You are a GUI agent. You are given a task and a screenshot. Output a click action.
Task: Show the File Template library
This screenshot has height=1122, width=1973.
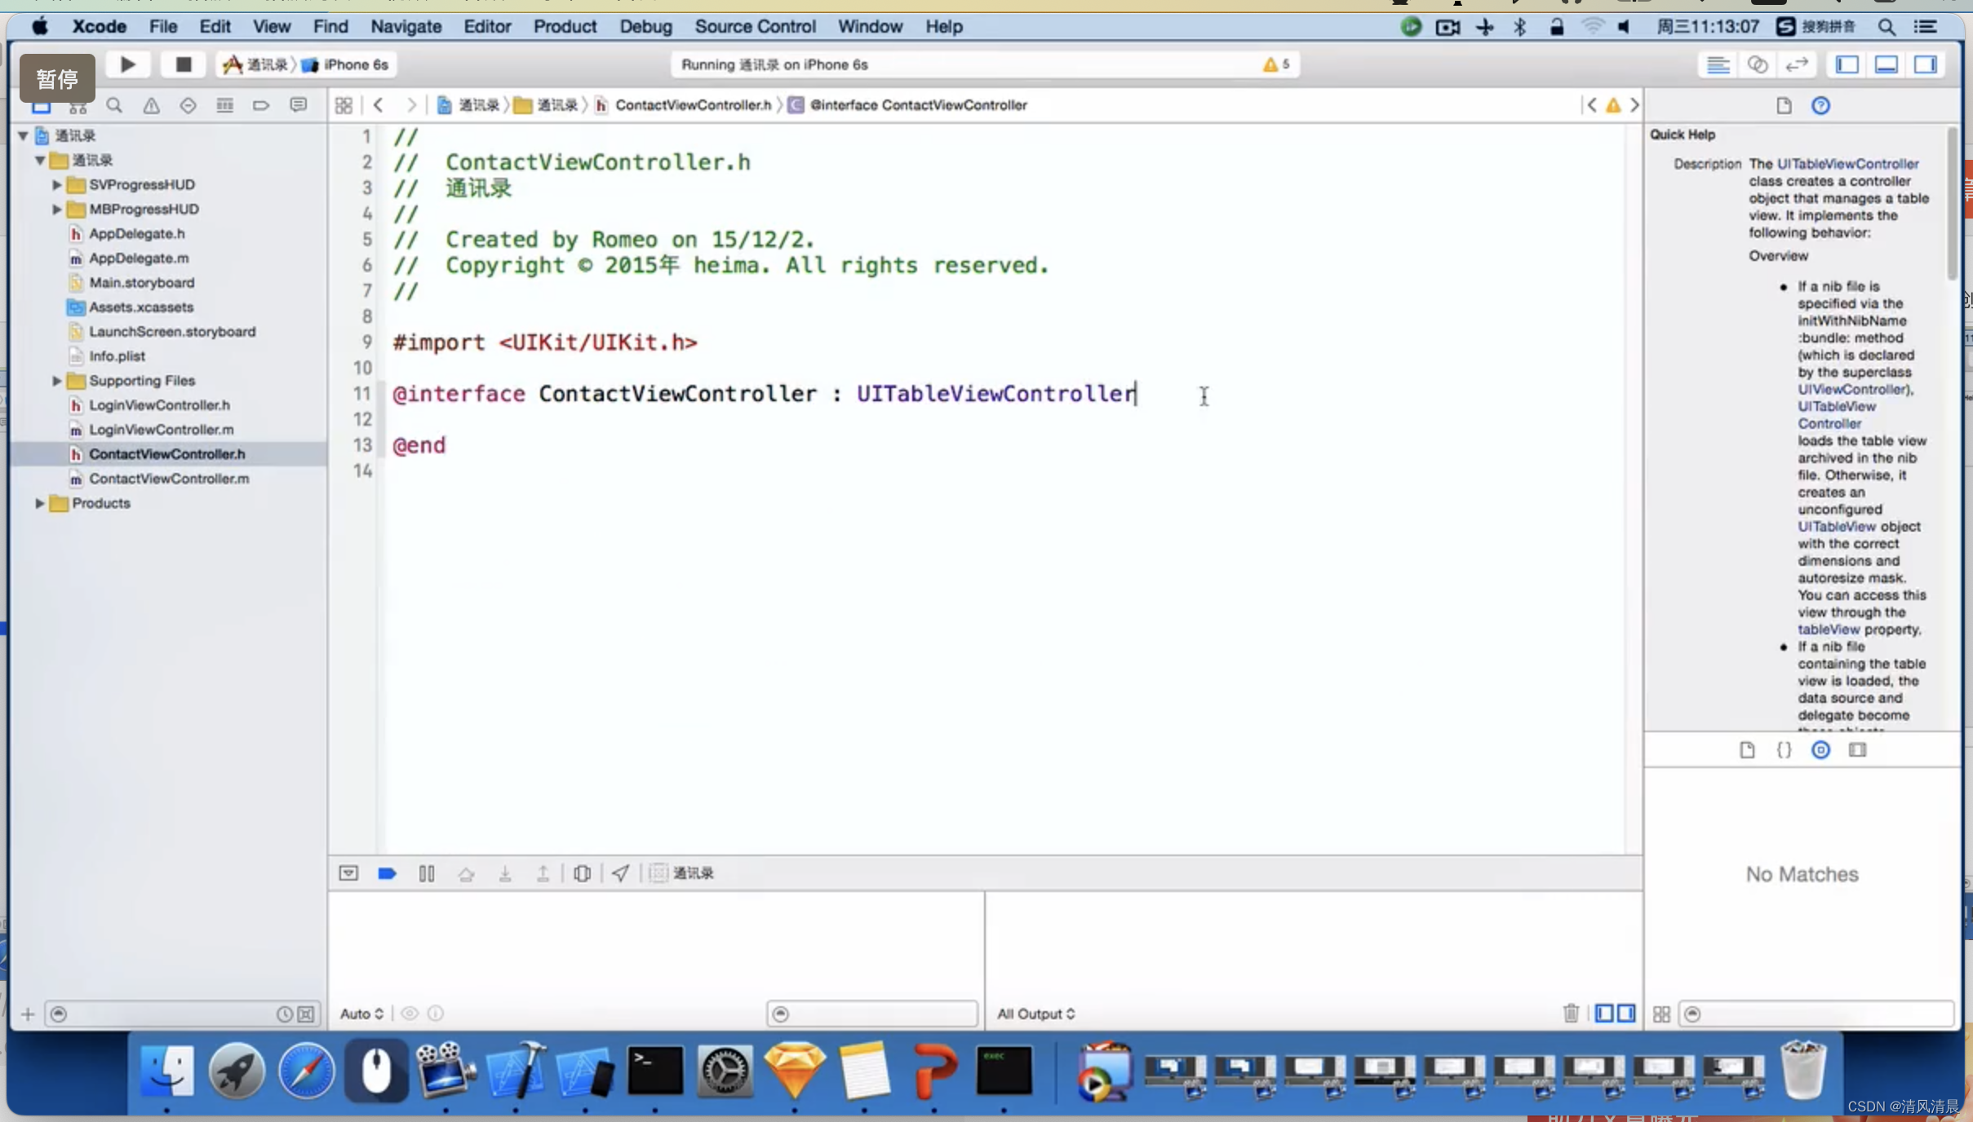coord(1747,750)
